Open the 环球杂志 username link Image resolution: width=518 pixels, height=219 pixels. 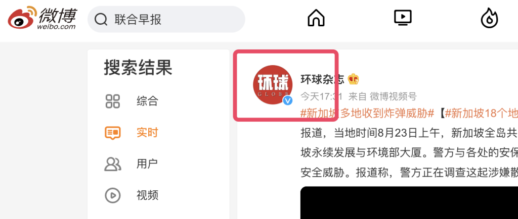click(x=322, y=79)
